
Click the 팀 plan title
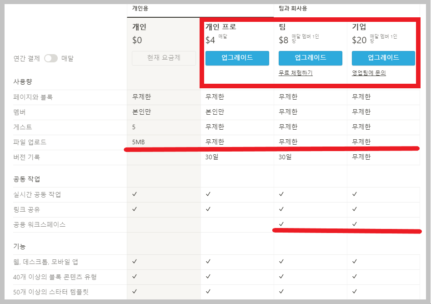282,27
